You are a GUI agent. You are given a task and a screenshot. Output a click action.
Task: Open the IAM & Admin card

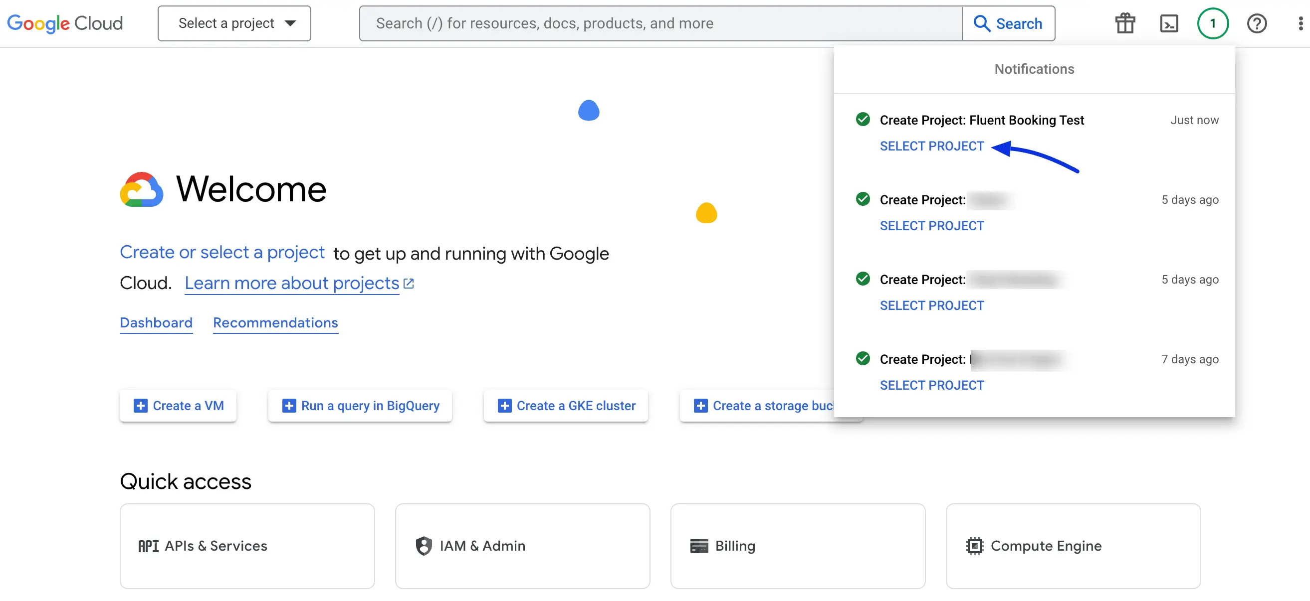point(522,546)
